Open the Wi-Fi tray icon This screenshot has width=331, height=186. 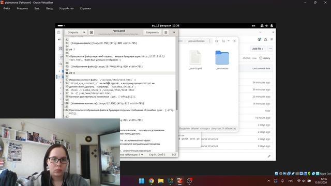pos(299,181)
